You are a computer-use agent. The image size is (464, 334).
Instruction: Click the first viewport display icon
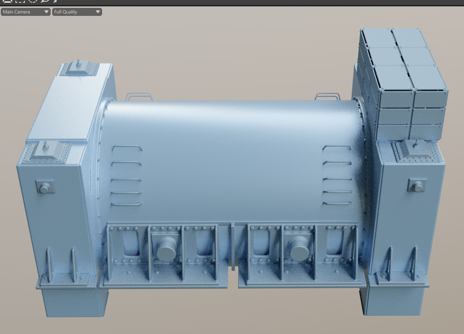click(x=7, y=1)
